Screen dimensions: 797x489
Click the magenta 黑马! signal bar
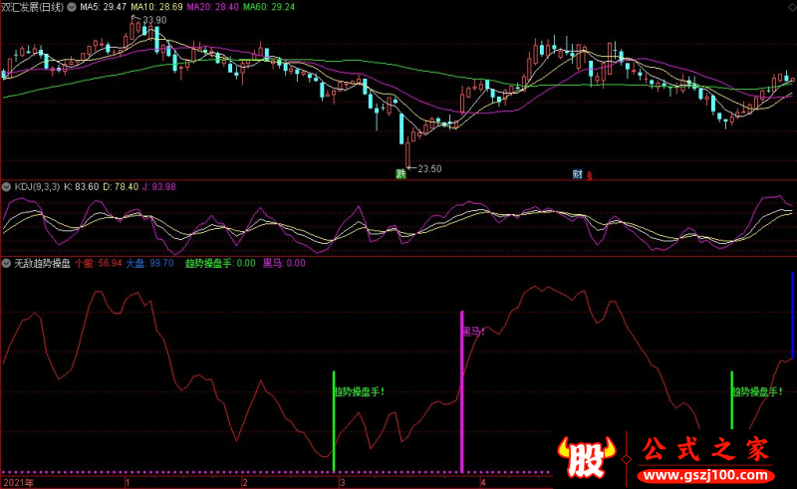(462, 392)
